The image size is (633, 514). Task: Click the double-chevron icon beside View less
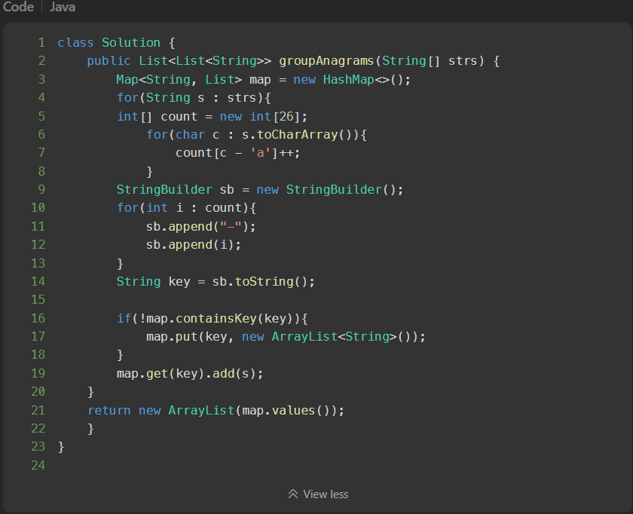coord(293,494)
